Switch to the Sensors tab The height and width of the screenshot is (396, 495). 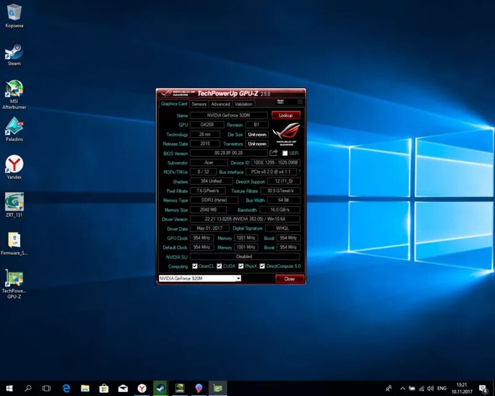(x=199, y=104)
